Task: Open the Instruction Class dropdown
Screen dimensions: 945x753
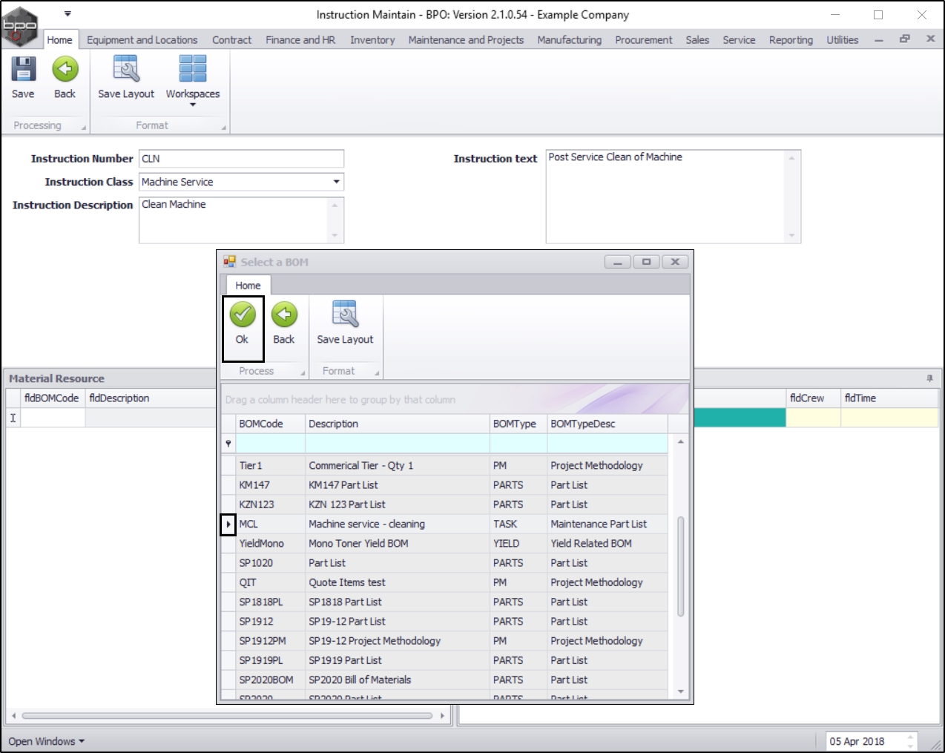Action: coord(336,182)
